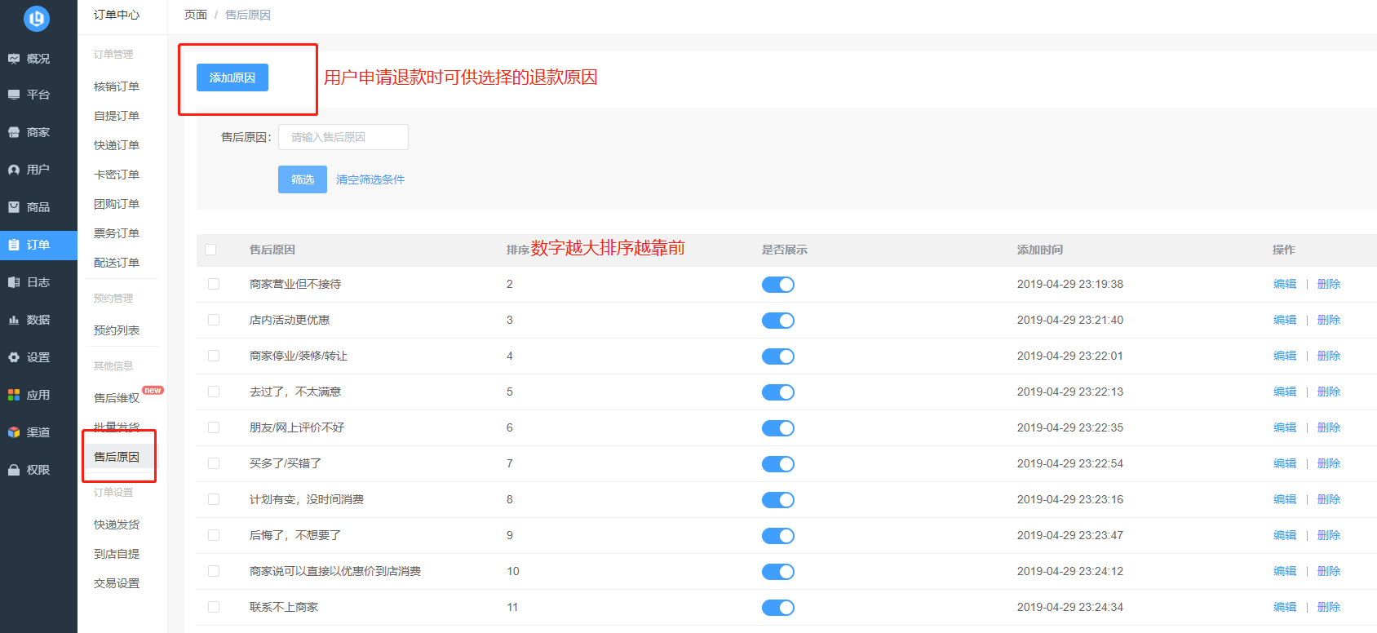Open 核销订单 menu item

point(117,86)
